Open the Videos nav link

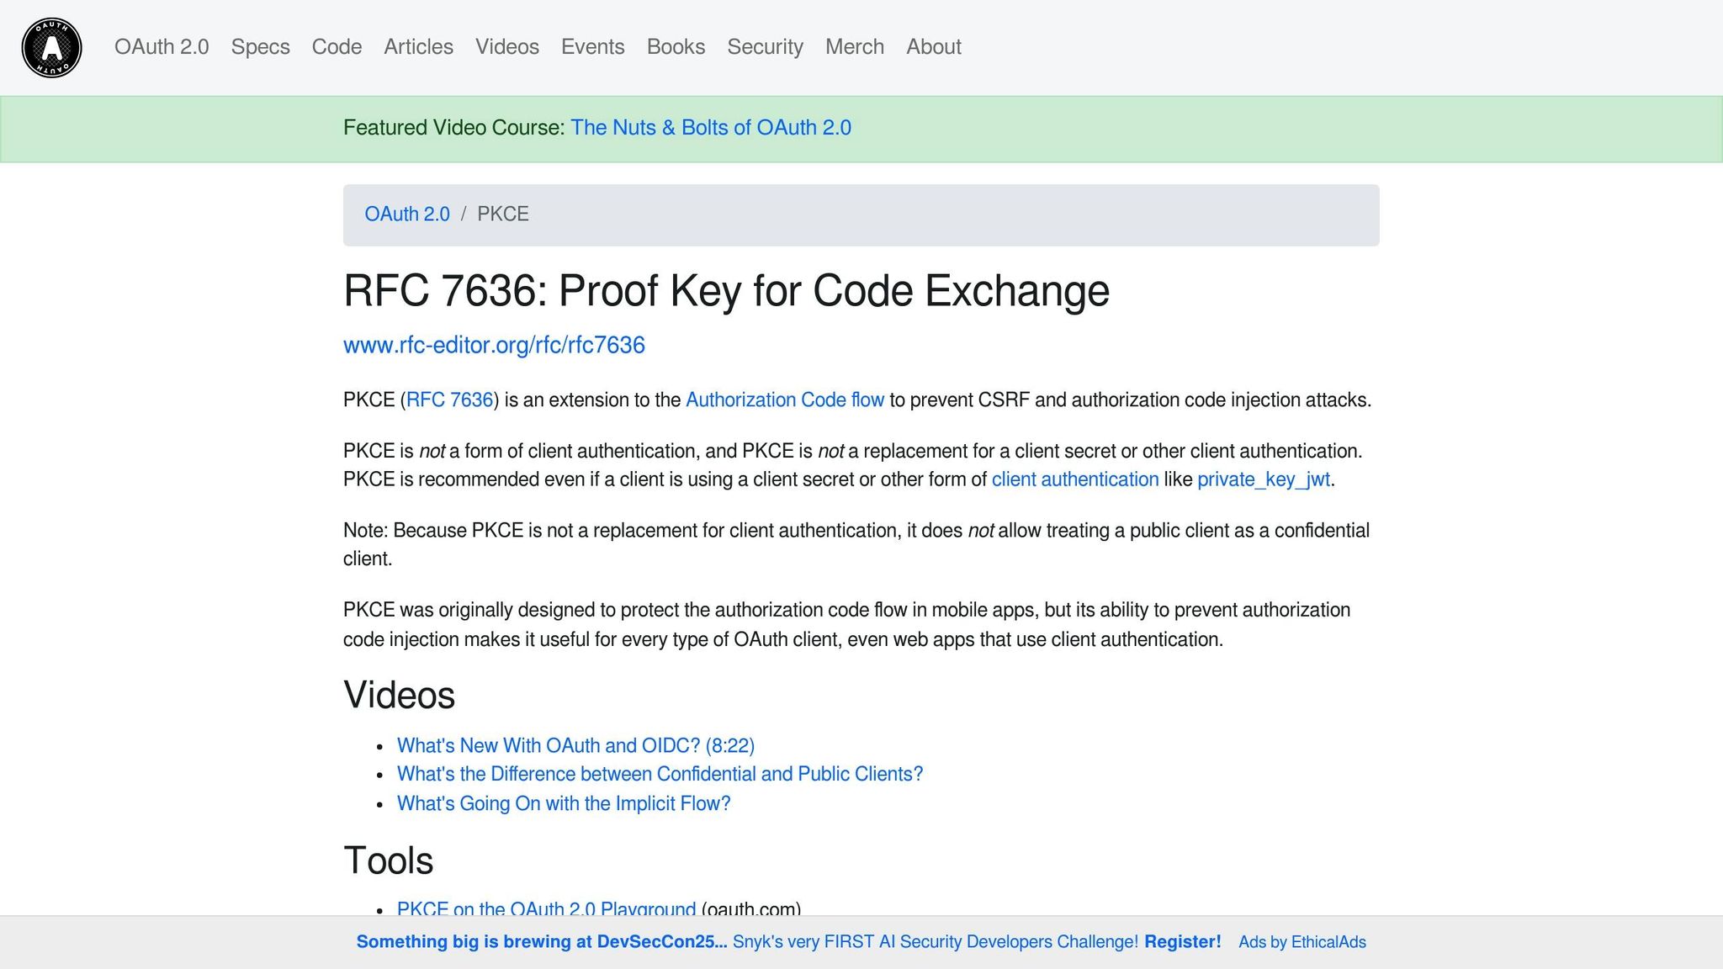[506, 47]
